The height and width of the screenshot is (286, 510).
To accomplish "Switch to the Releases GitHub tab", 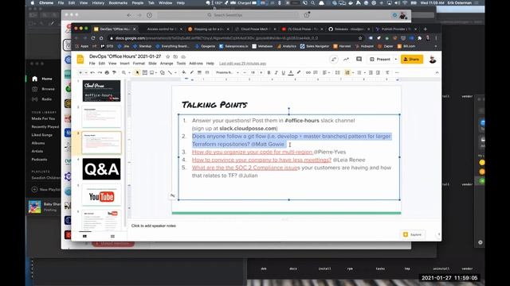I will (x=348, y=29).
